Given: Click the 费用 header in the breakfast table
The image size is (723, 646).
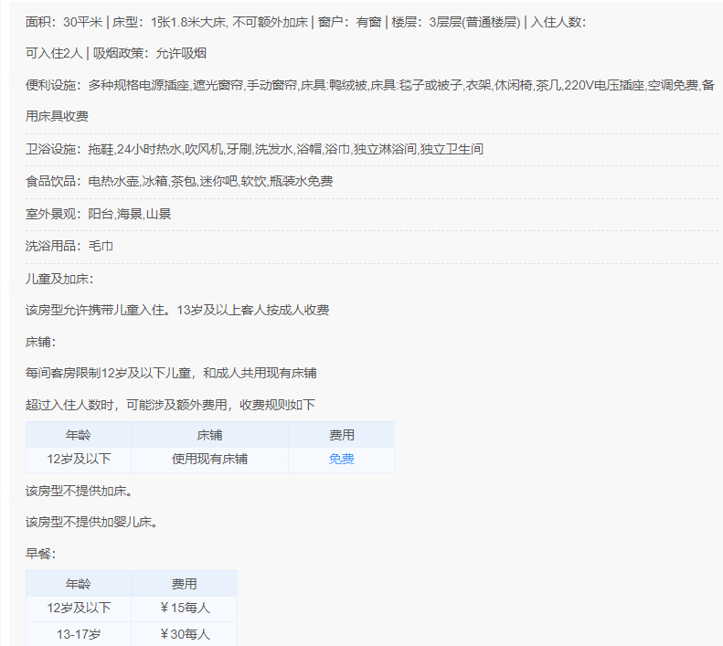Looking at the screenshot, I should point(185,584).
